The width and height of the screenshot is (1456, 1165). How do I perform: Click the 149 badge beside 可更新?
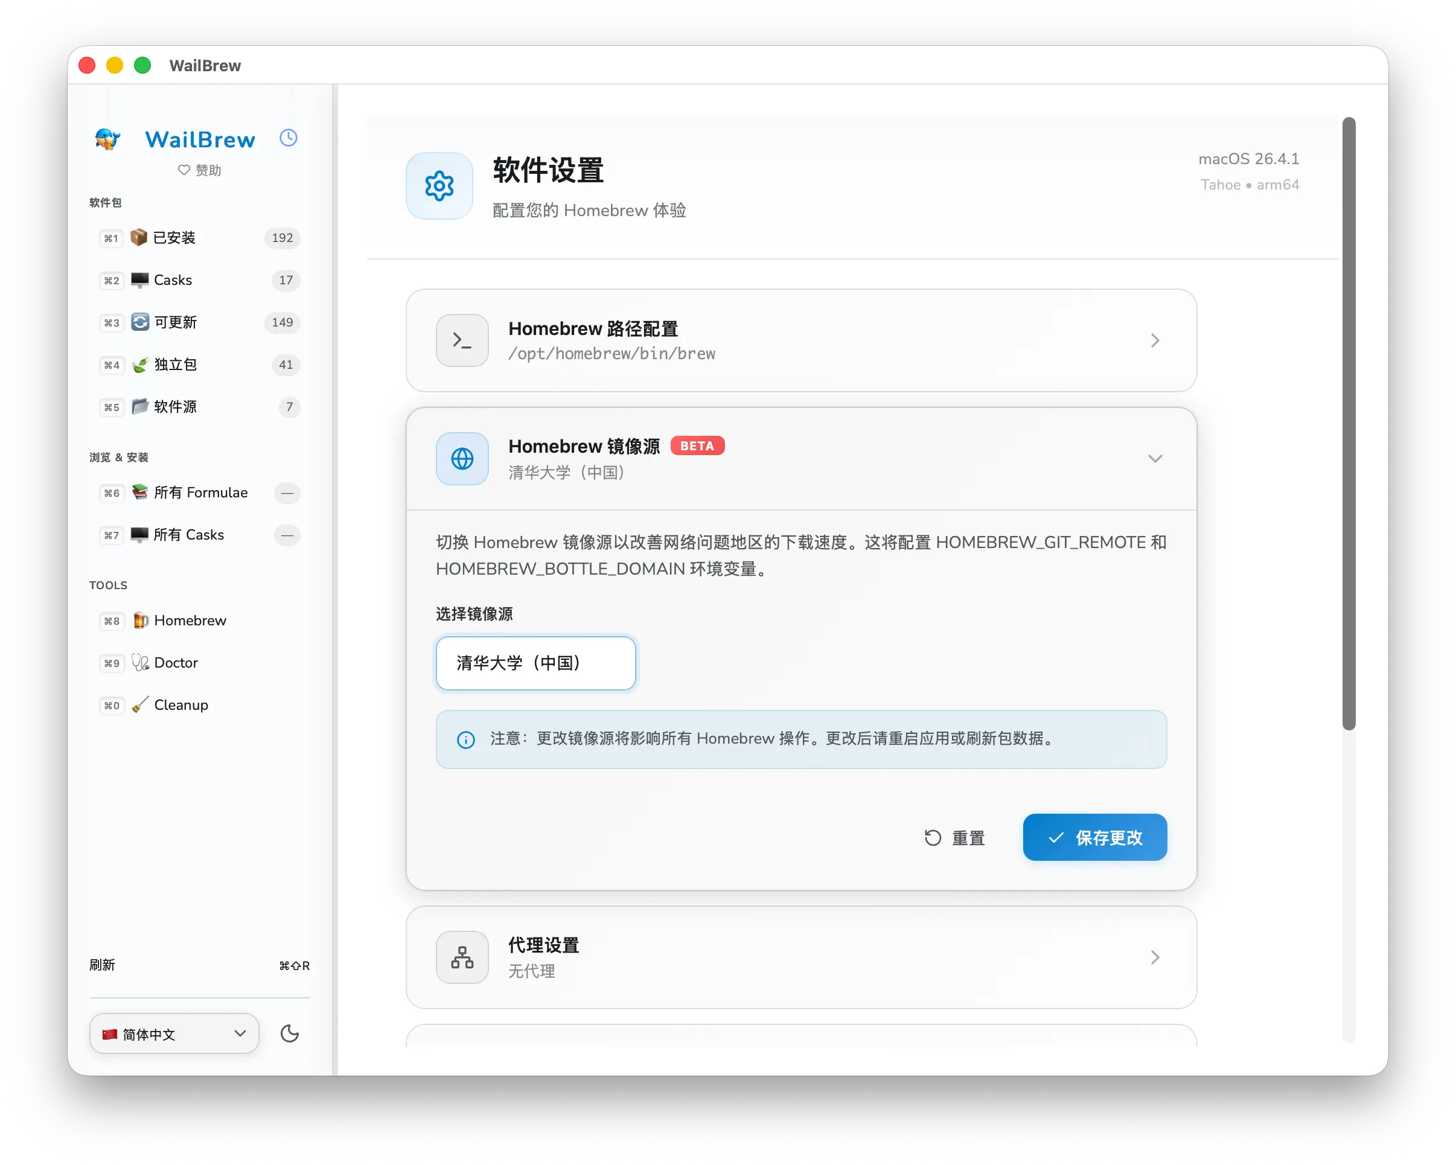(x=283, y=322)
